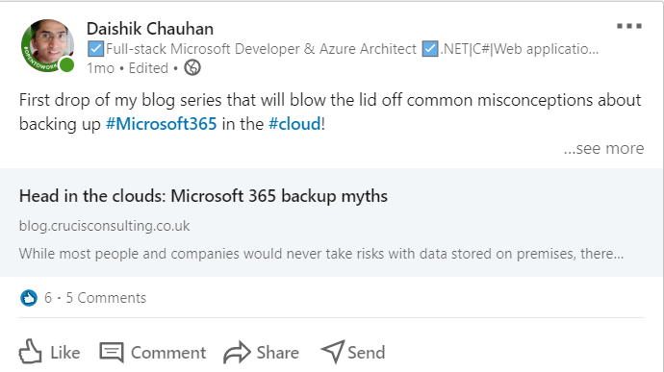Click the speech bubble Comment icon
Screen dimensions: 664x372
pyautogui.click(x=112, y=353)
